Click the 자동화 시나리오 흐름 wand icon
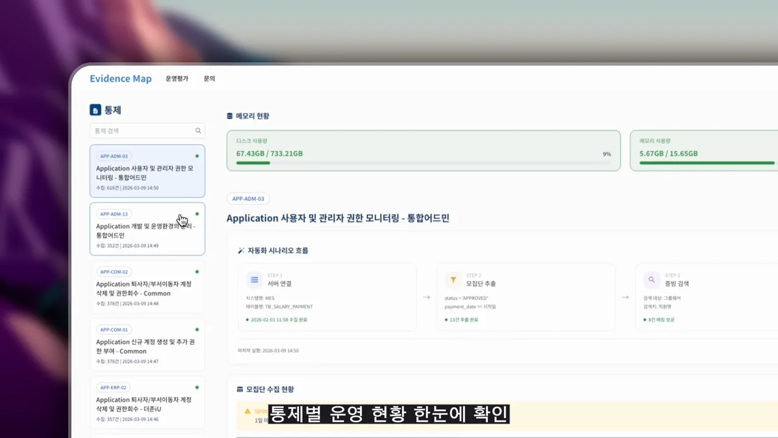Screen dimensions: 778x438 pyautogui.click(x=241, y=251)
